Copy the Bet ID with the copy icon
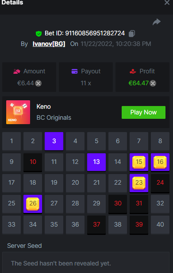The width and height of the screenshot is (173, 273). pyautogui.click(x=132, y=34)
